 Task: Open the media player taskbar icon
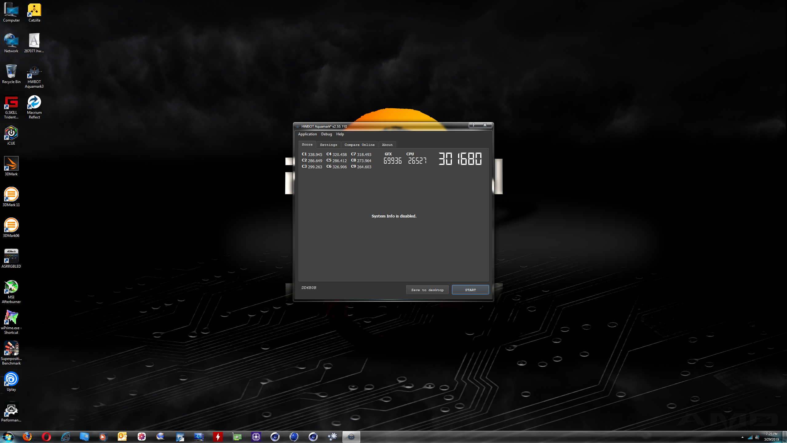tap(103, 437)
